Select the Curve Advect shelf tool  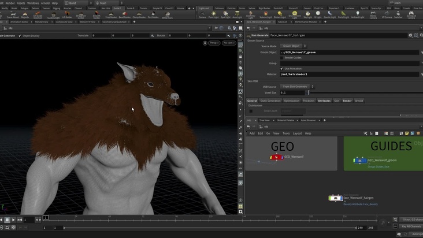[12, 15]
